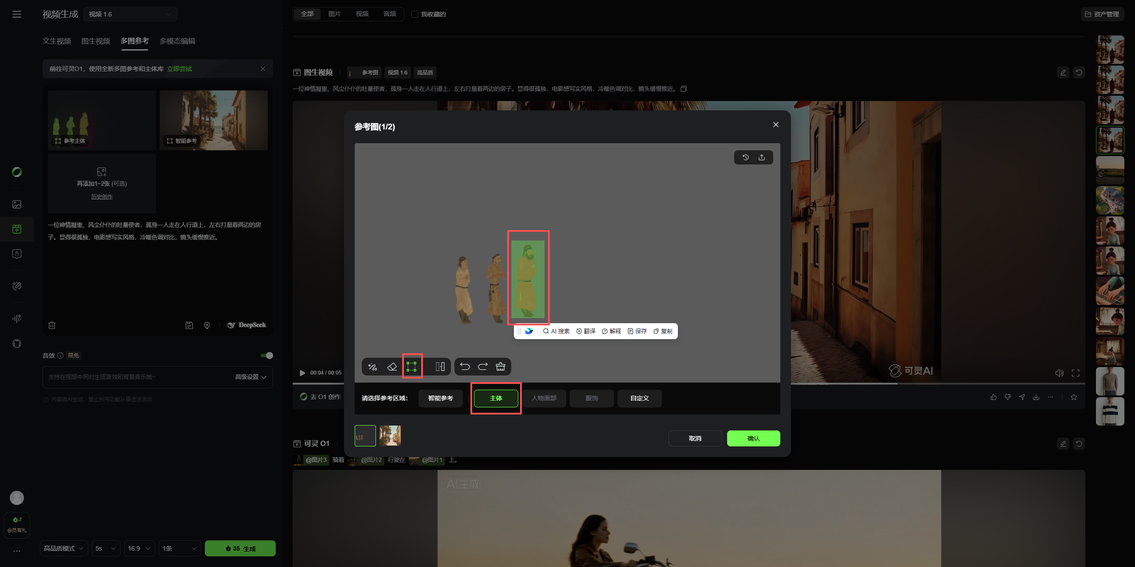This screenshot has width=1135, height=567.
Task: Select the eraser tool in dialog toolbar
Action: 392,367
